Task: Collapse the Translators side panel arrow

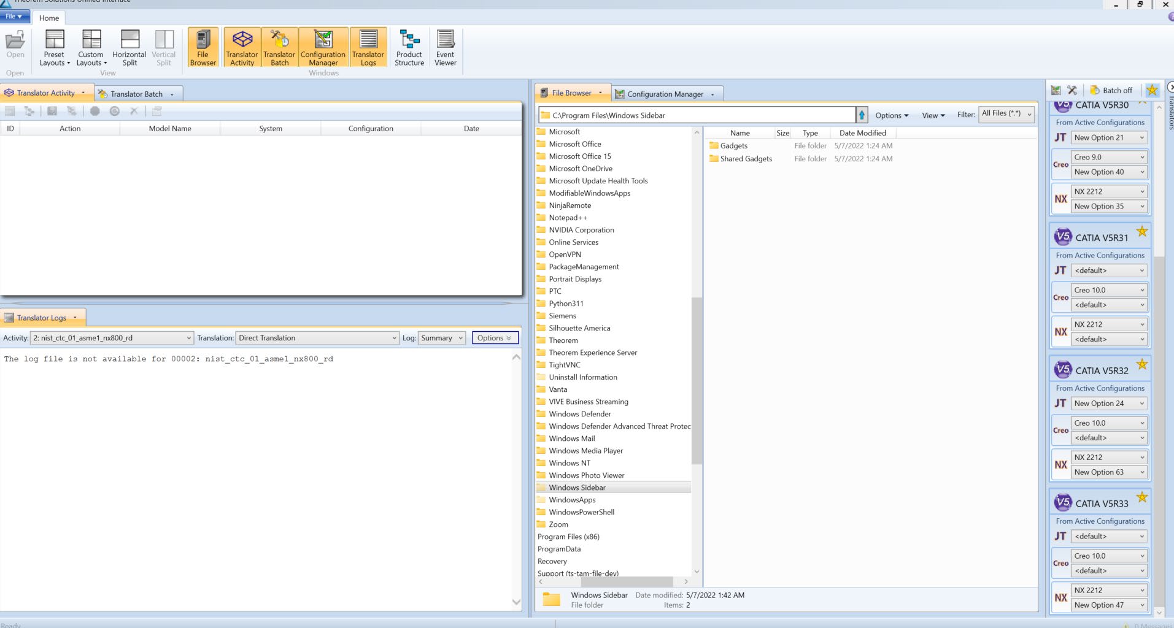Action: [1170, 87]
